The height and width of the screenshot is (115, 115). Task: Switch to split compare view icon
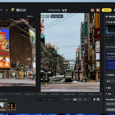[98, 99]
